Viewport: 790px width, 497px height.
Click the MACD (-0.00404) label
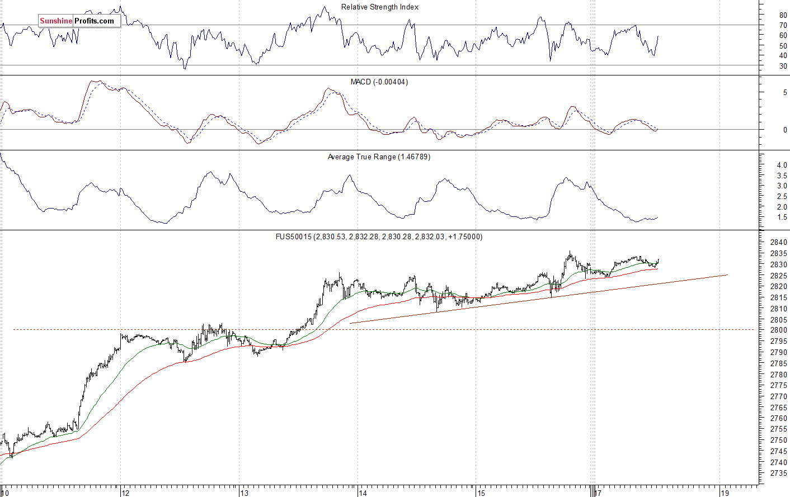(379, 82)
